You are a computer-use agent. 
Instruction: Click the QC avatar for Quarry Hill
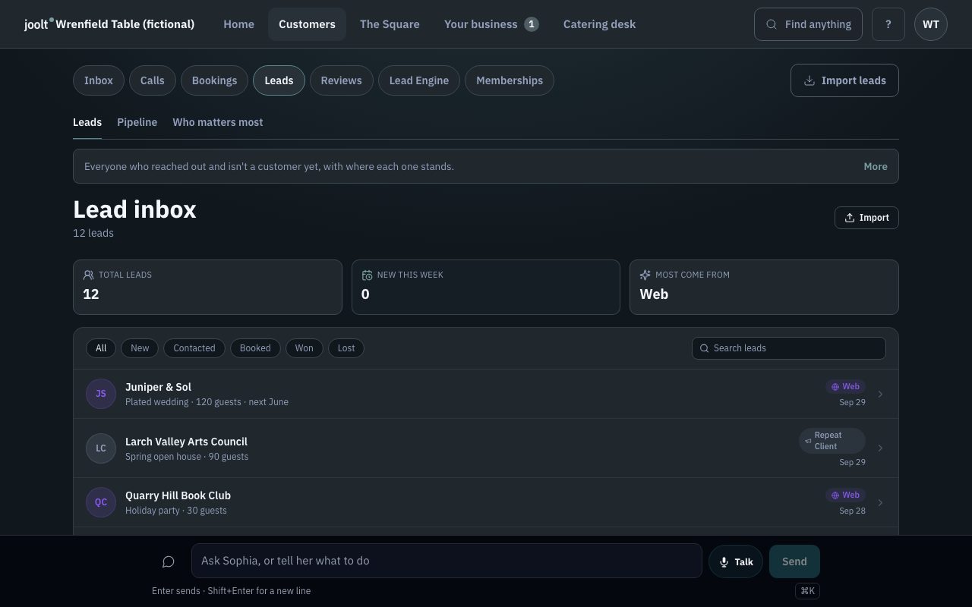(101, 502)
